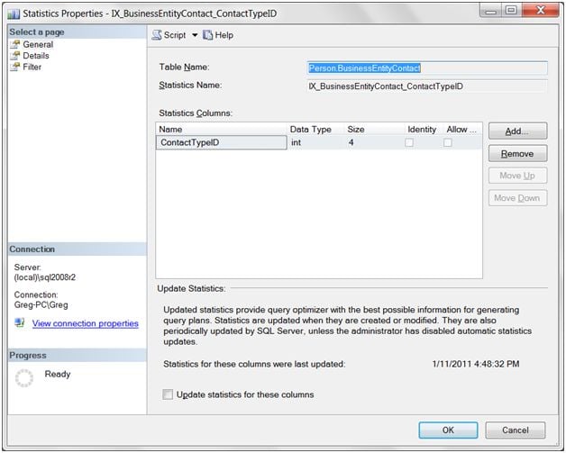Click the last updated timestamp 1/11/2011 4:48:32 PM
Image resolution: width=566 pixels, height=453 pixels.
(x=475, y=364)
